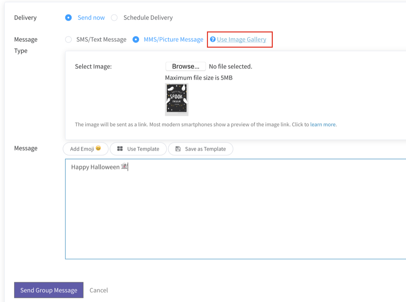Click the 'Maximum file size is 5MB' text
Screen dimensions: 406x302
click(199, 78)
